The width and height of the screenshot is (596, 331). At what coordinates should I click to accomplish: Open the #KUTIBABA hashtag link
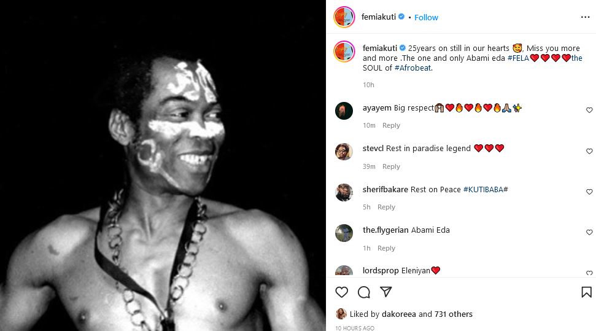click(485, 190)
